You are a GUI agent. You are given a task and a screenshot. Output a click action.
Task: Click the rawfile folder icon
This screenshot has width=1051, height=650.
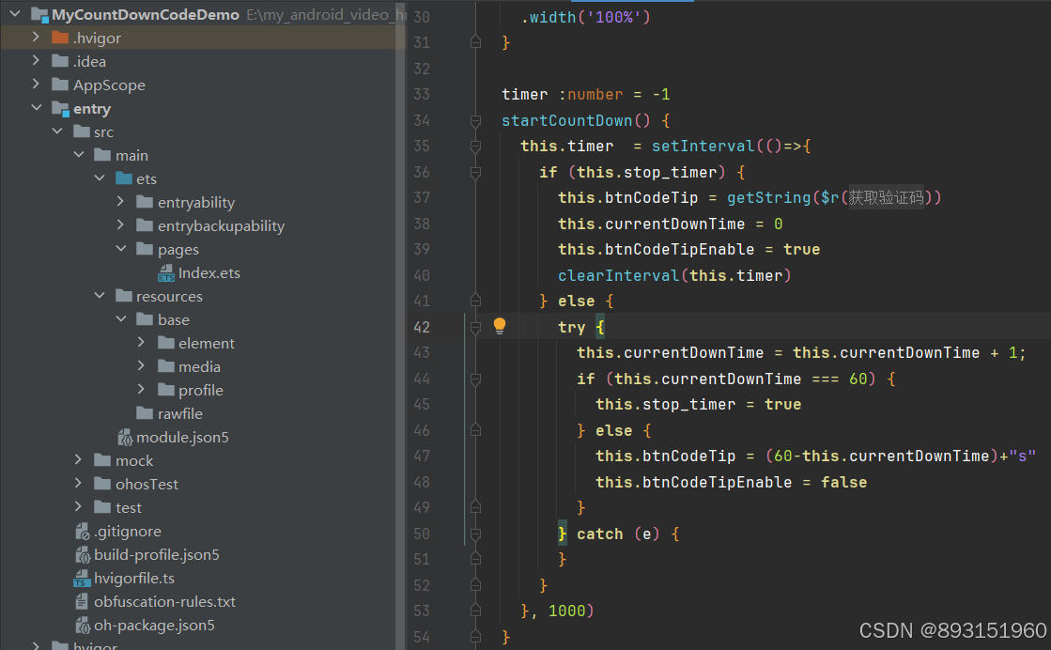click(x=145, y=412)
